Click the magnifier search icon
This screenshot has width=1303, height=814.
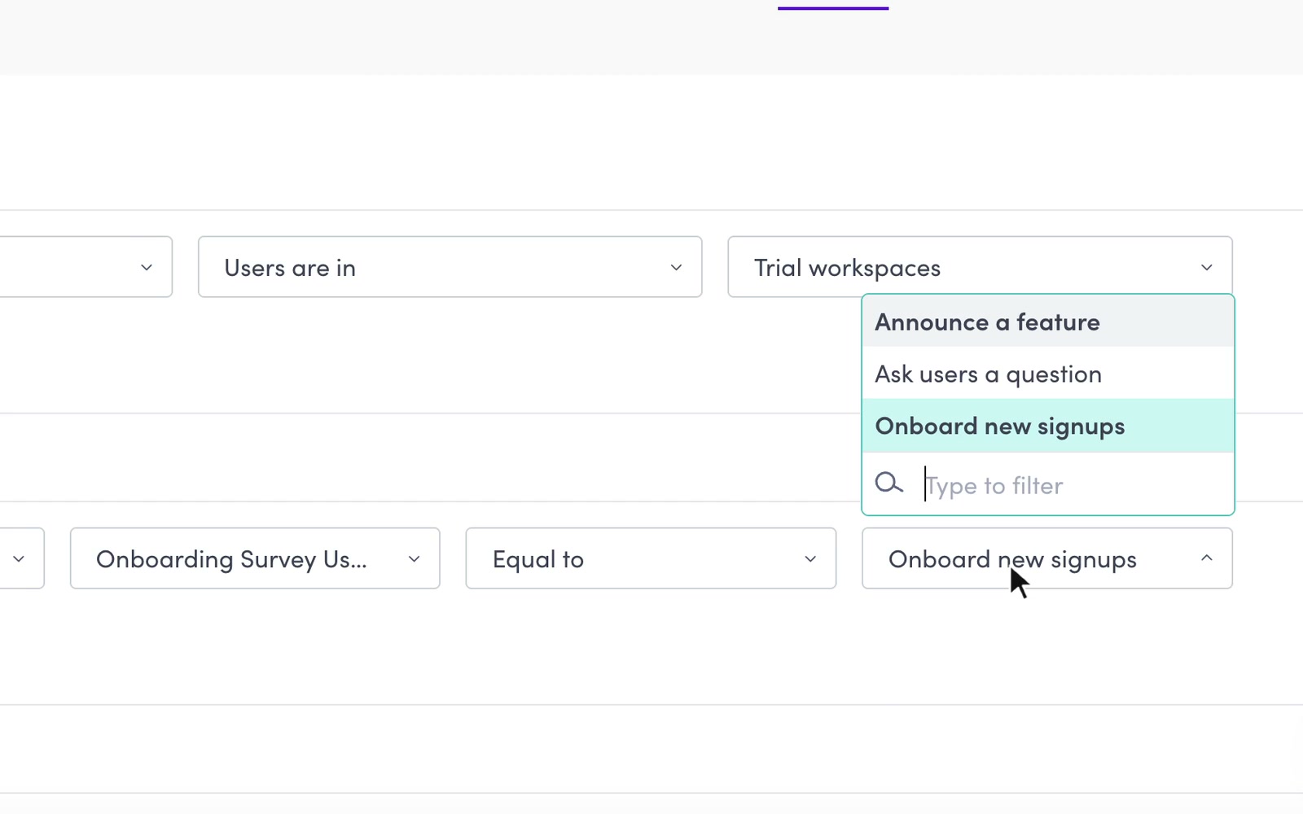(x=888, y=484)
